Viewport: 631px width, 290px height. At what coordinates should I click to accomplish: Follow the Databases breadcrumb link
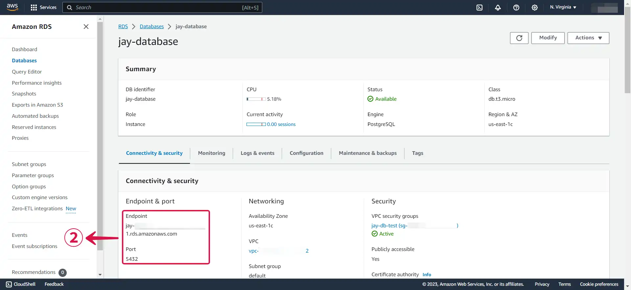tap(152, 27)
